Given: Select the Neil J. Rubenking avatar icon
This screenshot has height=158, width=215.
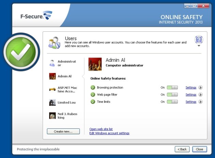Looking at the screenshot, I should (x=52, y=116).
